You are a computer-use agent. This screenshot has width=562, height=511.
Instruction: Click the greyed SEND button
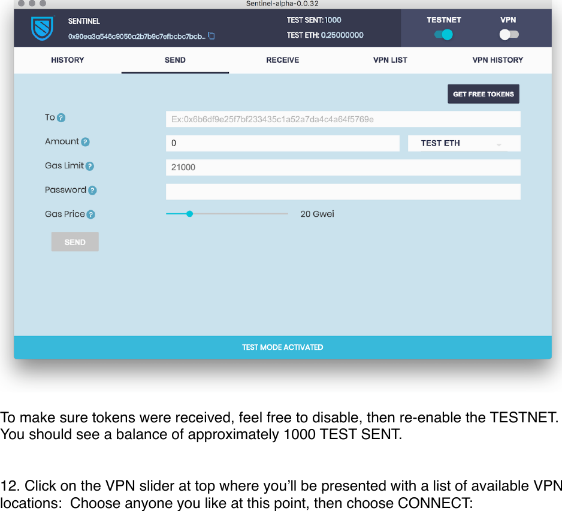click(x=75, y=242)
